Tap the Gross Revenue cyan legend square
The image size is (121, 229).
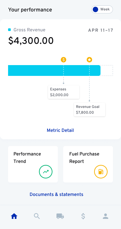(x=9, y=30)
